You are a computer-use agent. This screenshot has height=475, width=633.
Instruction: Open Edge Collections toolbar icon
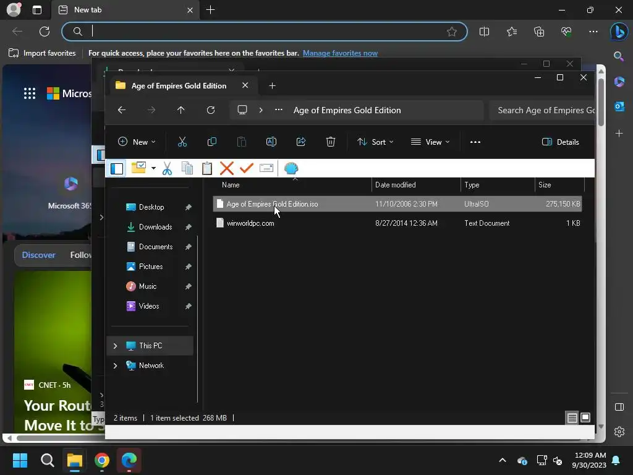539,32
